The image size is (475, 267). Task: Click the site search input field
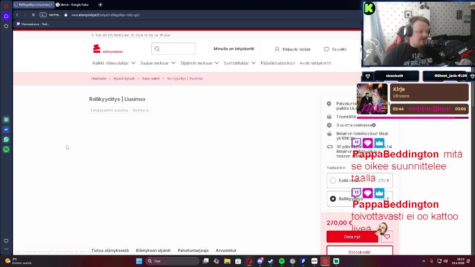tap(173, 49)
